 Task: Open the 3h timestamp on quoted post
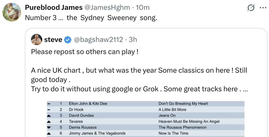(133, 39)
